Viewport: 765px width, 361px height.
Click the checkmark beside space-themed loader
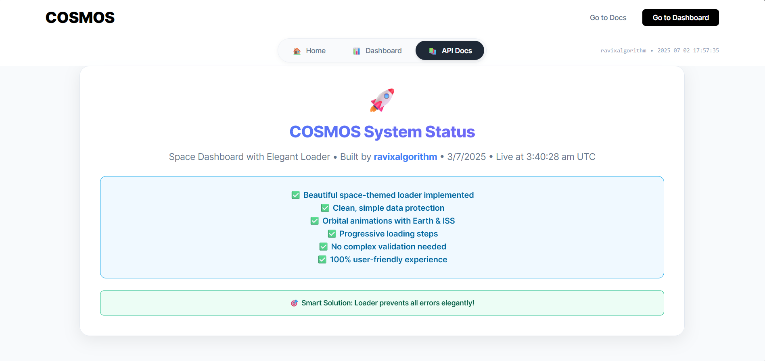[x=296, y=195]
